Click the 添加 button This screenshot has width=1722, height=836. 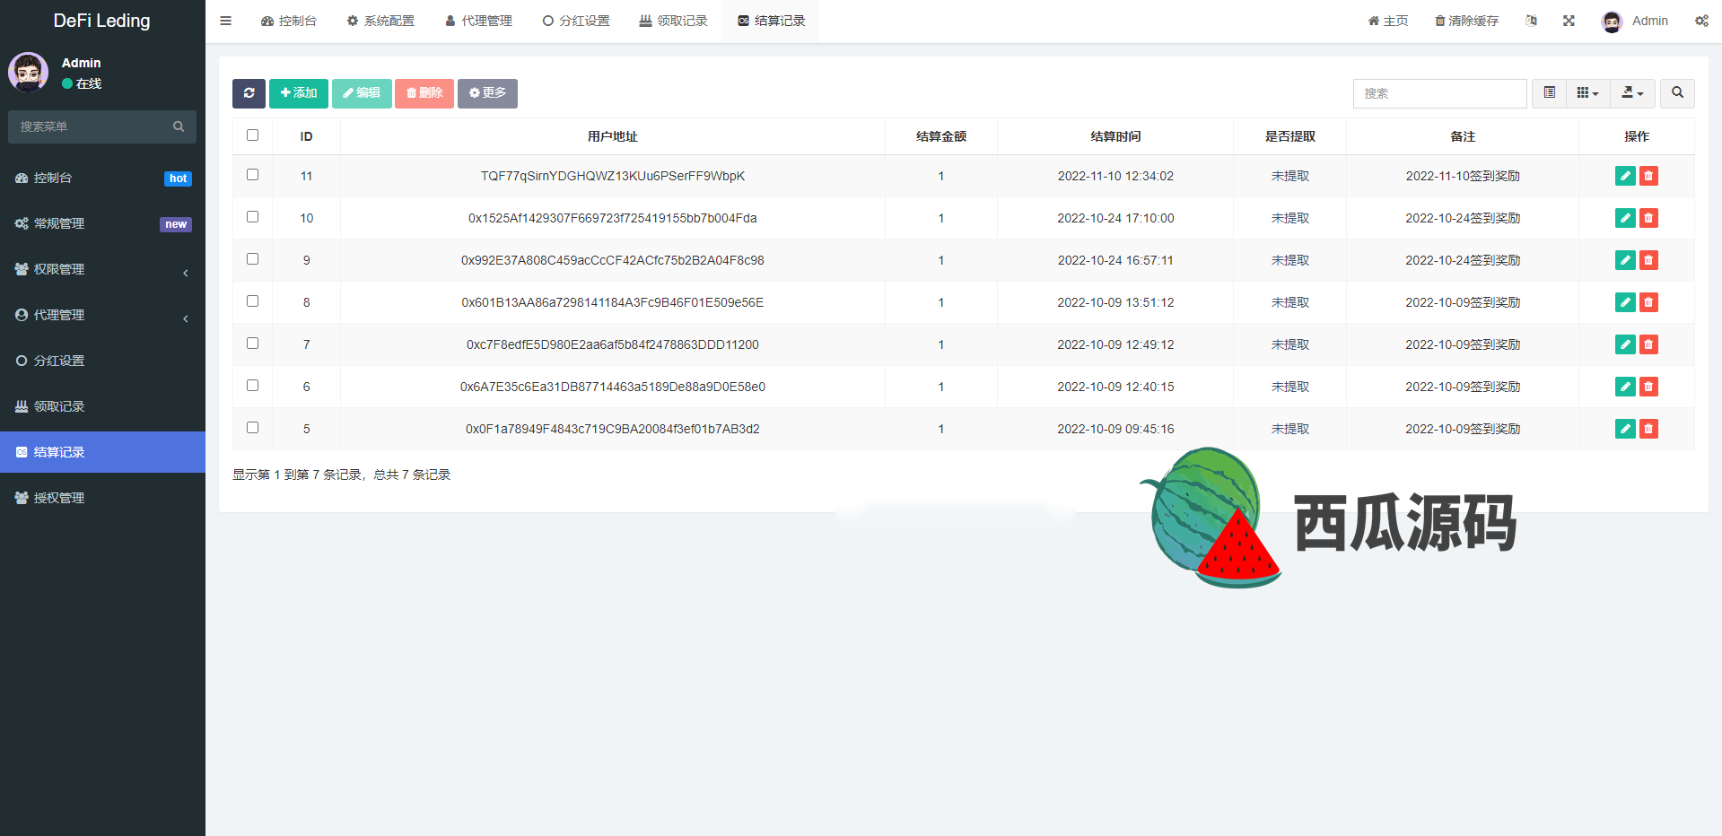tap(299, 93)
